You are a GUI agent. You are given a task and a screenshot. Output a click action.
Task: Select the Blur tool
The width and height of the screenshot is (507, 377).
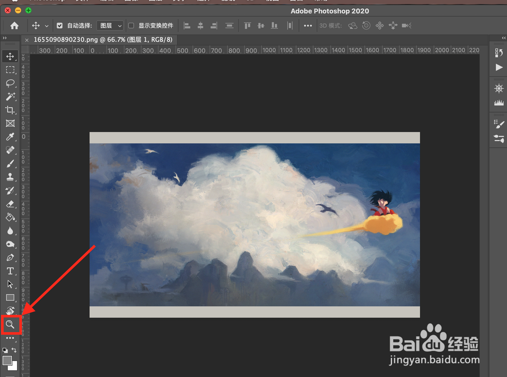pyautogui.click(x=10, y=231)
